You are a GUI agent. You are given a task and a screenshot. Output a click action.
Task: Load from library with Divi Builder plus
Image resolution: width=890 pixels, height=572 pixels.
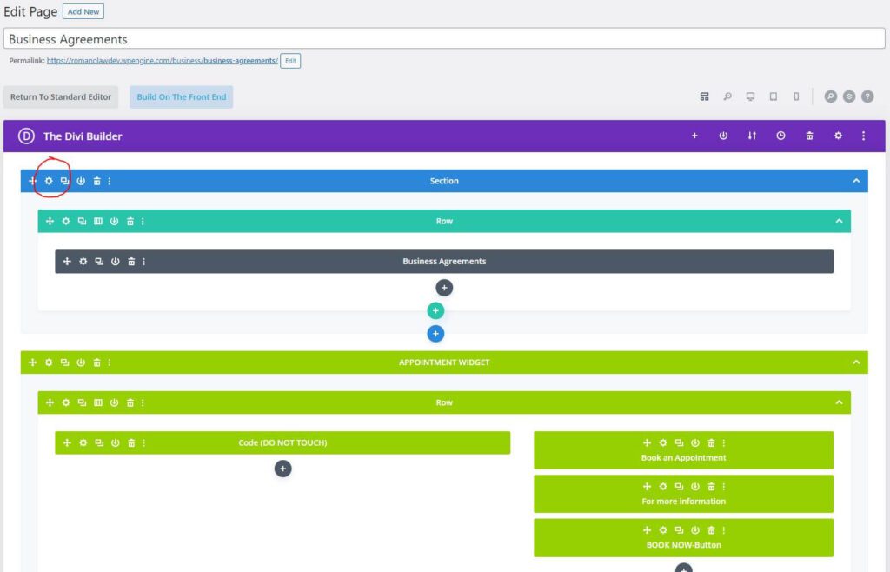(694, 136)
